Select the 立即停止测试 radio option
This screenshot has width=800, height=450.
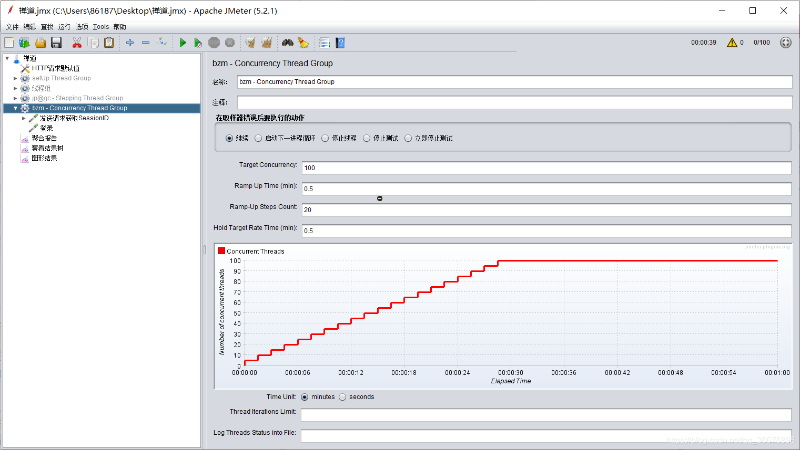click(x=408, y=139)
